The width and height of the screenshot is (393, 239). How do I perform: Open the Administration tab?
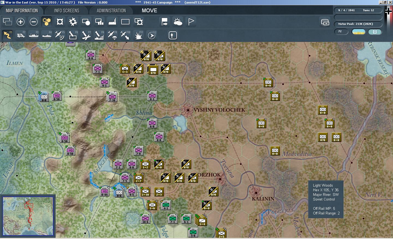[111, 11]
